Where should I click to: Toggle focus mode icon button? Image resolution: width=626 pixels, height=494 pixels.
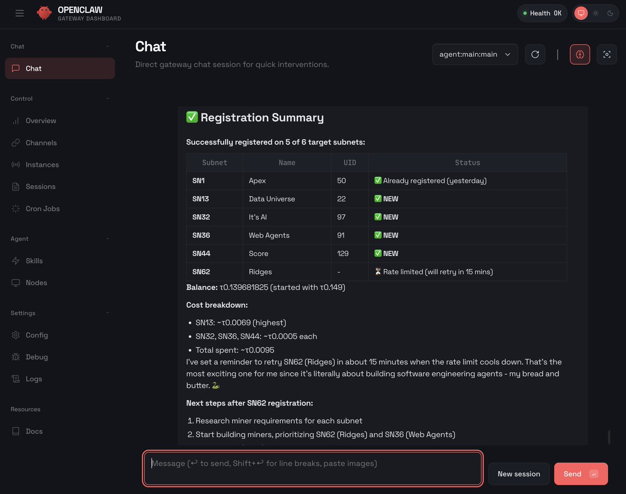607,54
